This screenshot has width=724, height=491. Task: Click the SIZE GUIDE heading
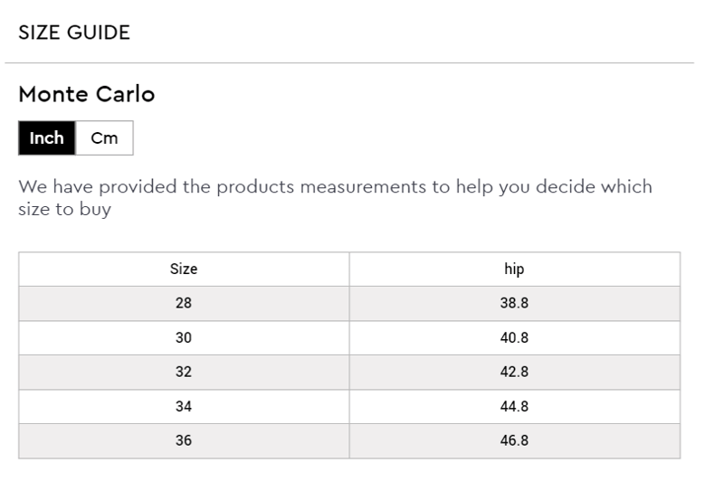74,33
